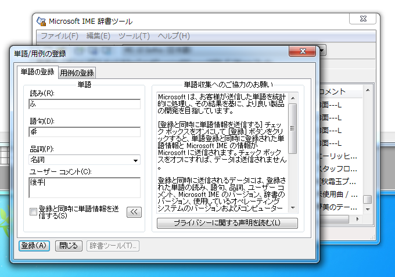Click プライバシーに関する声明を読む(L) button
The width and height of the screenshot is (395, 277).
(227, 223)
